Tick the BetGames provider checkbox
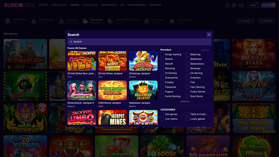Image resolution: width=279 pixels, height=157 pixels. point(187,59)
